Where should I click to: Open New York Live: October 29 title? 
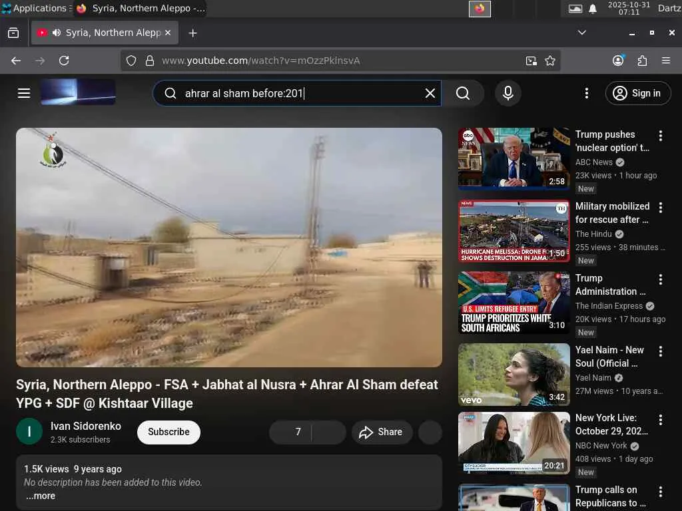tap(611, 424)
